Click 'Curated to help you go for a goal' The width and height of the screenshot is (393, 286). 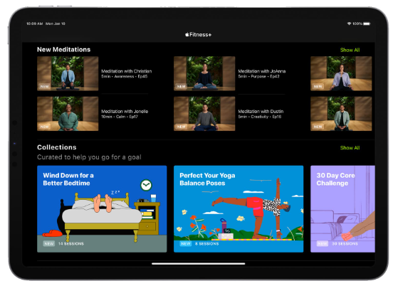[89, 157]
